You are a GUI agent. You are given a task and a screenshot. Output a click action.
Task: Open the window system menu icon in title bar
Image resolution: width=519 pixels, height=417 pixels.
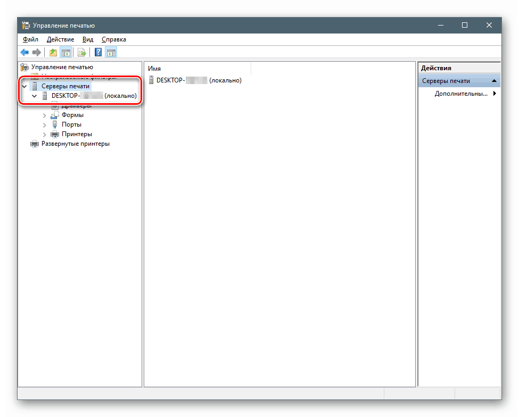[x=26, y=25]
